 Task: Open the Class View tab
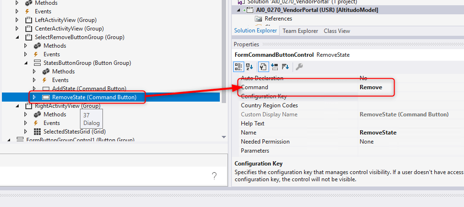(x=337, y=31)
